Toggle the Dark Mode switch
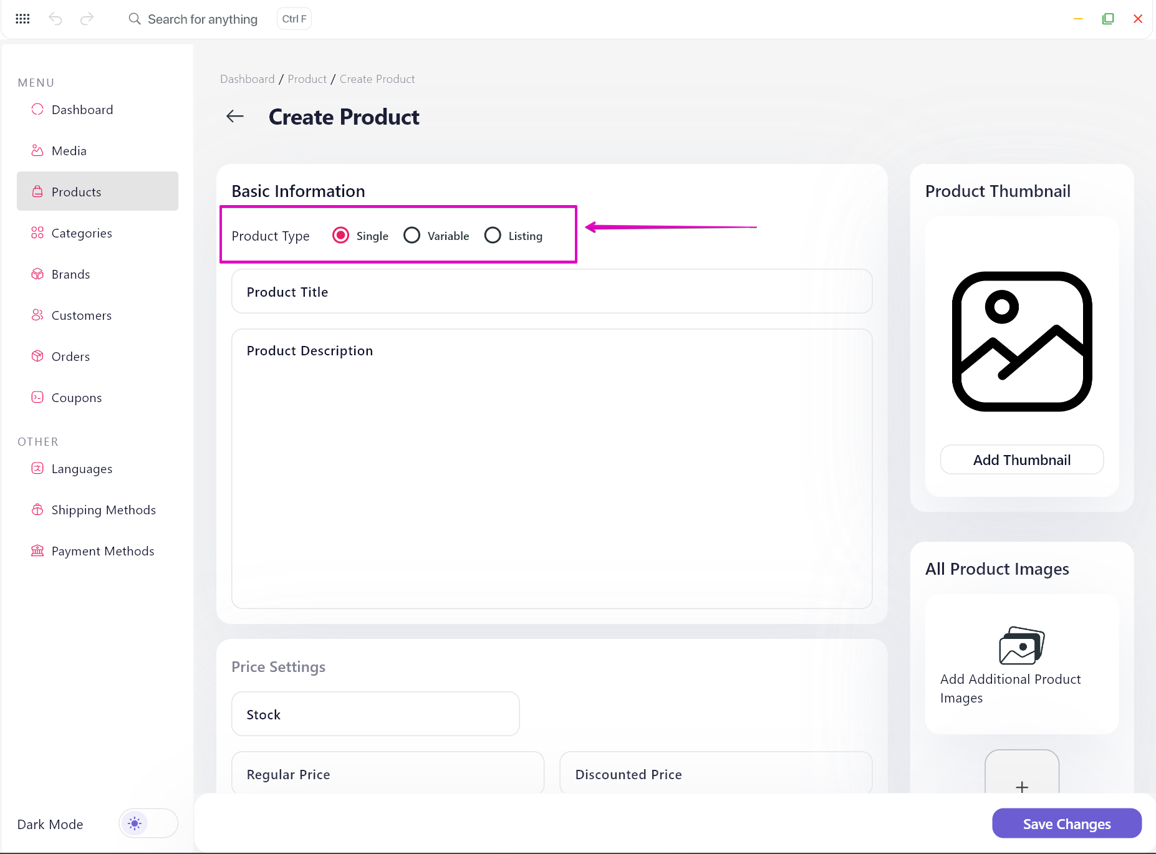Image resolution: width=1156 pixels, height=854 pixels. [148, 823]
